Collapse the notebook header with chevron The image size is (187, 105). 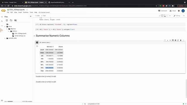tap(184, 16)
